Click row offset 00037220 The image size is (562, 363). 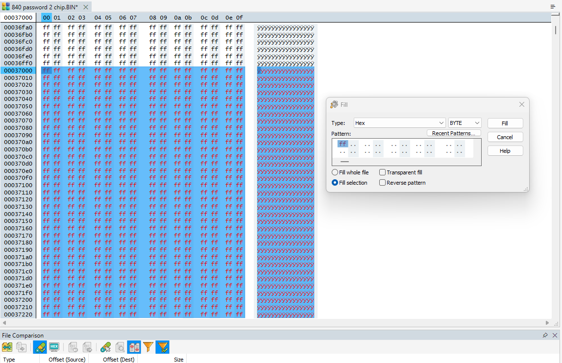click(x=18, y=315)
